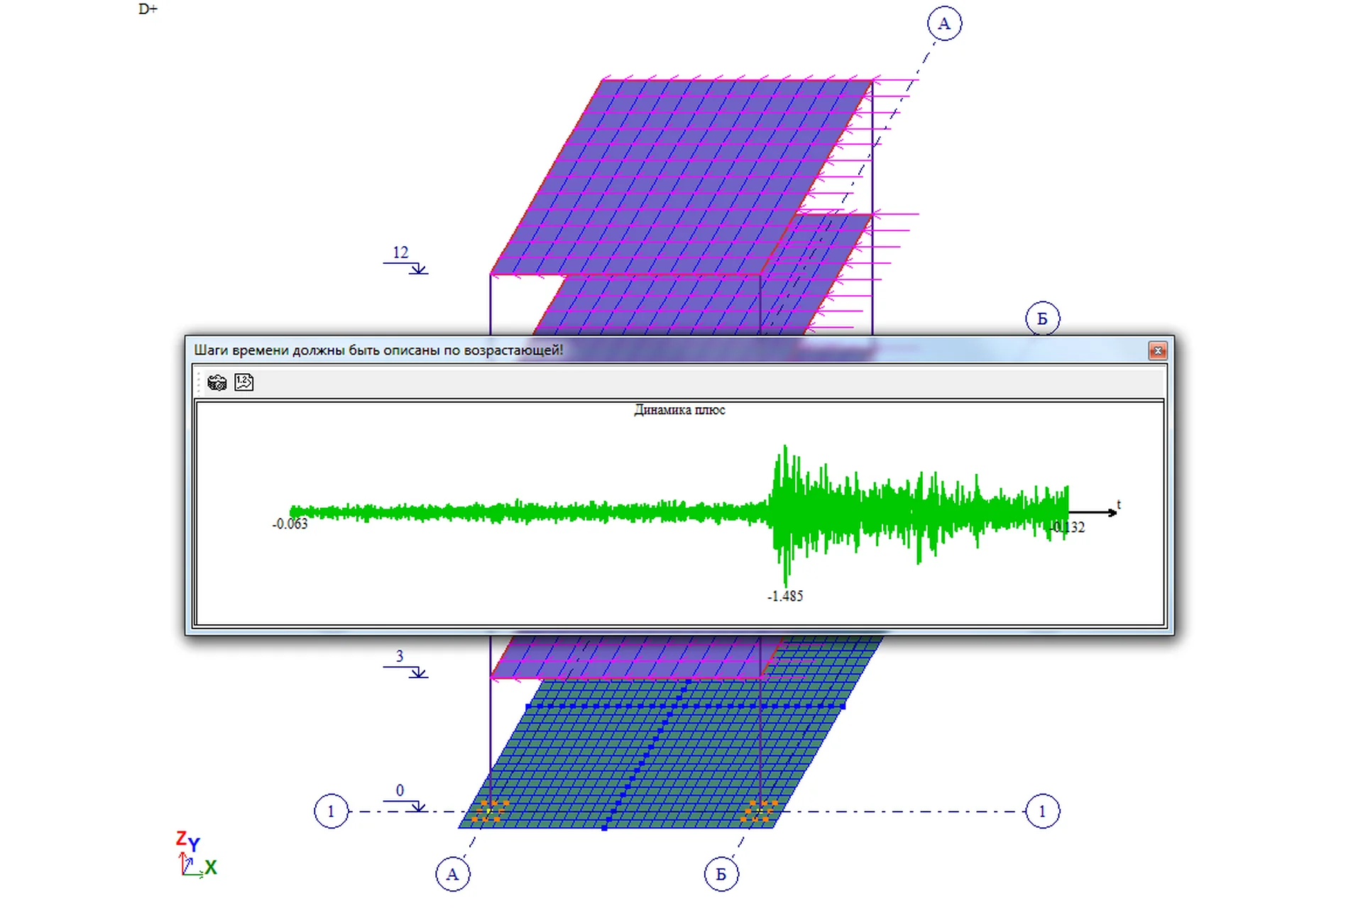Click the elevation mark labeled 12

pos(401,253)
